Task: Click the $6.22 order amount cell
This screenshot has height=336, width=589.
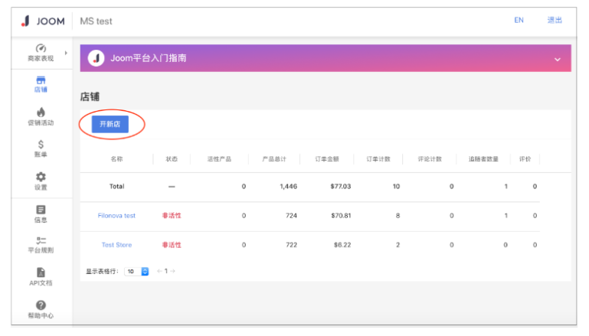Action: tap(342, 245)
